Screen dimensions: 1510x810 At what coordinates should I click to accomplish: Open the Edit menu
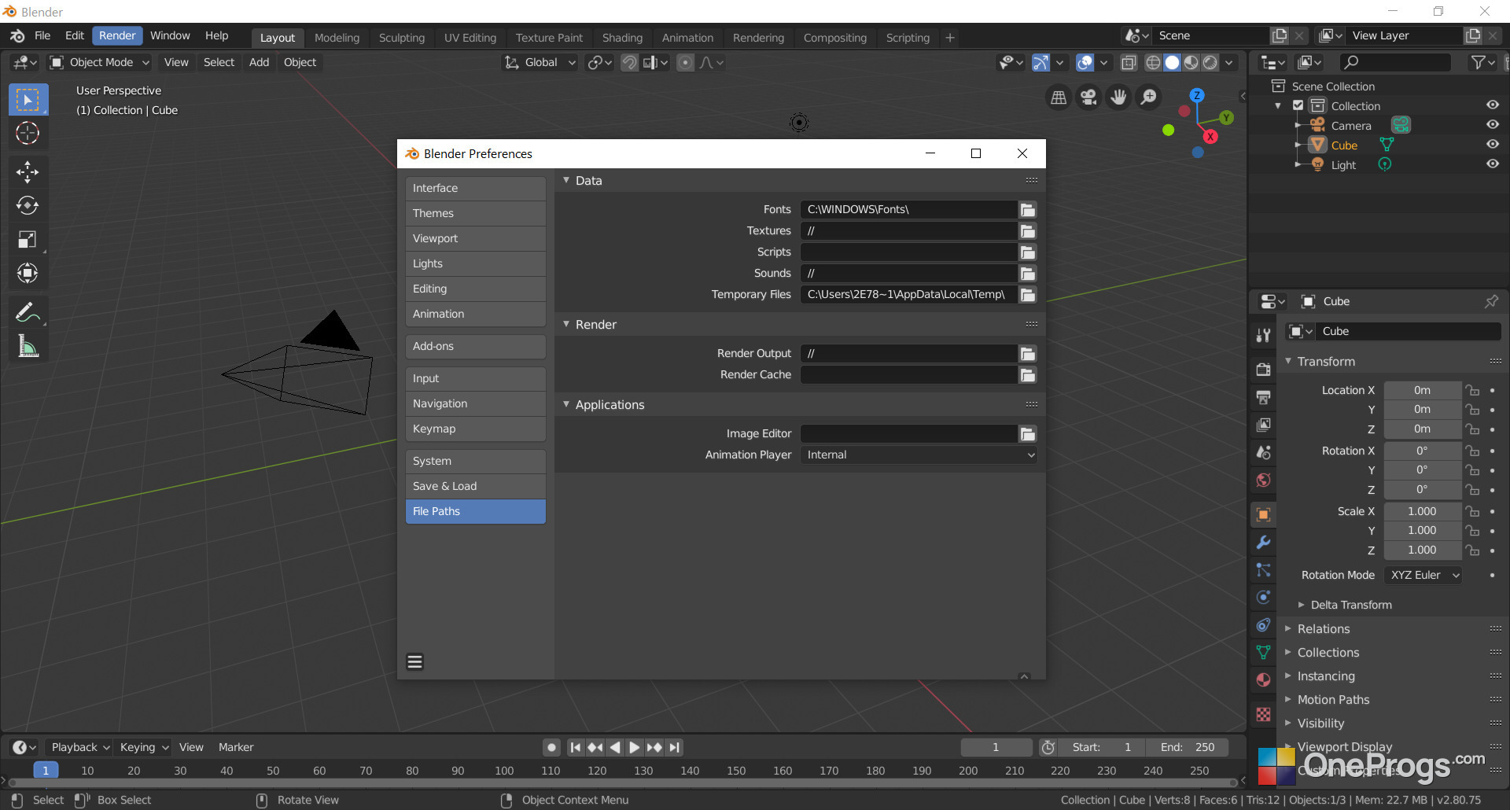75,35
